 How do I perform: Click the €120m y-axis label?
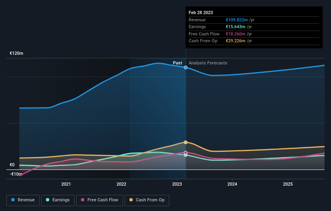click(x=17, y=53)
